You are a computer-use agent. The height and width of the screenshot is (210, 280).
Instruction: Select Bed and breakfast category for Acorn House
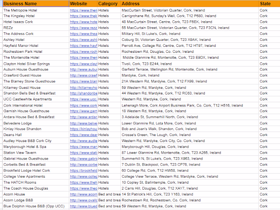tap(109, 194)
